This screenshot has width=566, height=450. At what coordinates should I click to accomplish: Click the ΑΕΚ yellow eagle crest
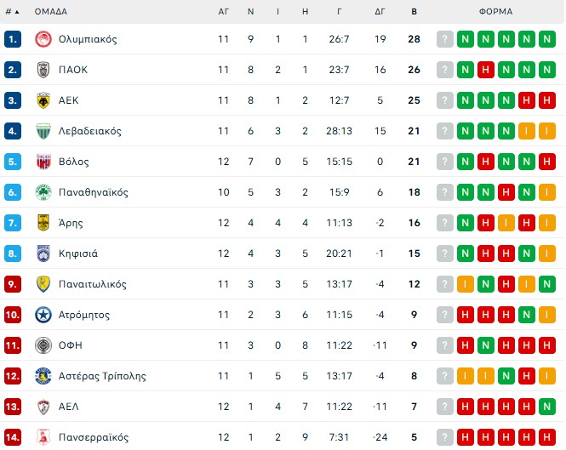[x=43, y=100]
